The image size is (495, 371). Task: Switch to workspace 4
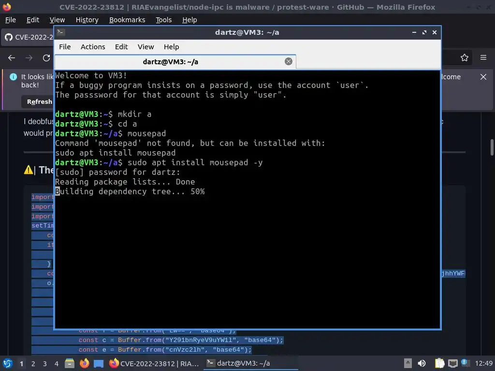click(x=57, y=364)
